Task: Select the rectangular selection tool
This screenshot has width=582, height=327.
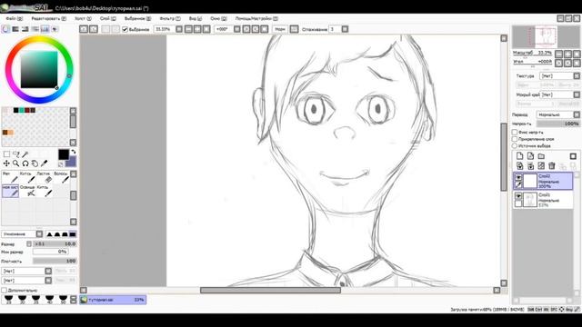Action: click(6, 154)
